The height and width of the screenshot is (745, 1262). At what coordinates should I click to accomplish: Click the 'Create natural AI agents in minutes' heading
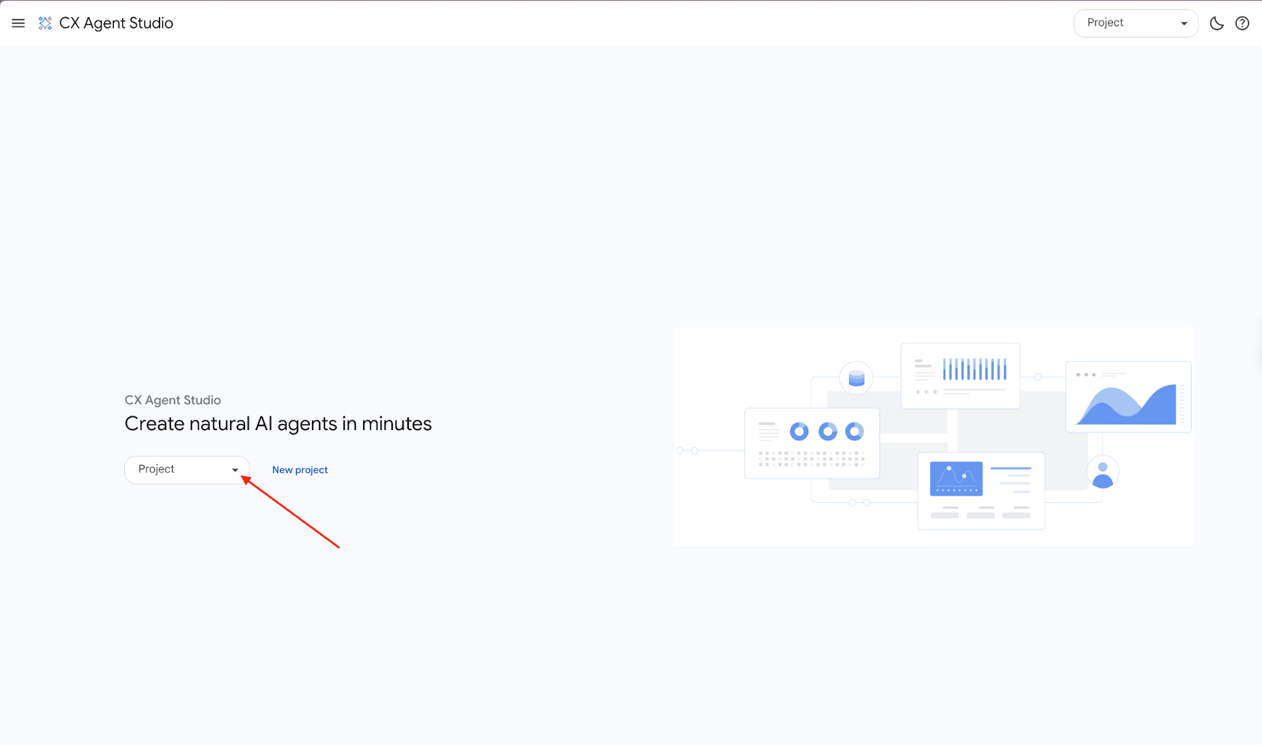(278, 424)
